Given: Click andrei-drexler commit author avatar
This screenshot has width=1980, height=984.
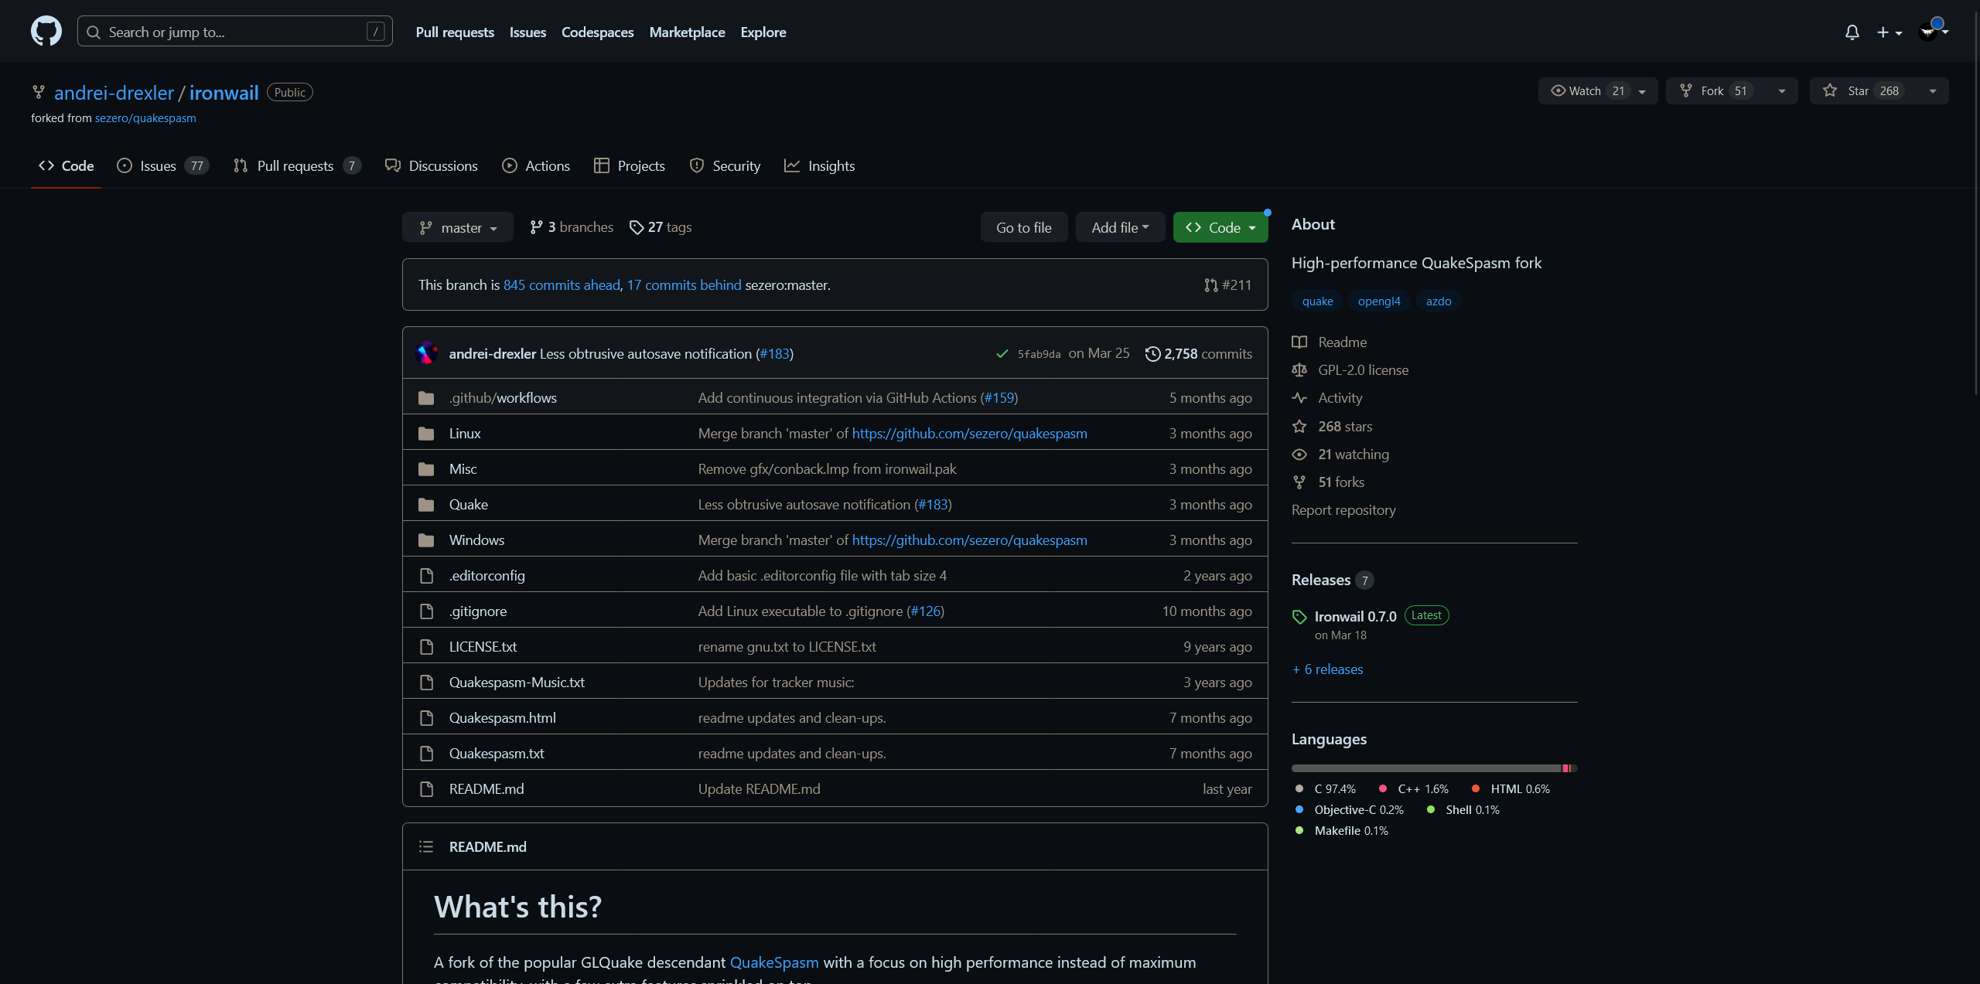Looking at the screenshot, I should pyautogui.click(x=427, y=353).
